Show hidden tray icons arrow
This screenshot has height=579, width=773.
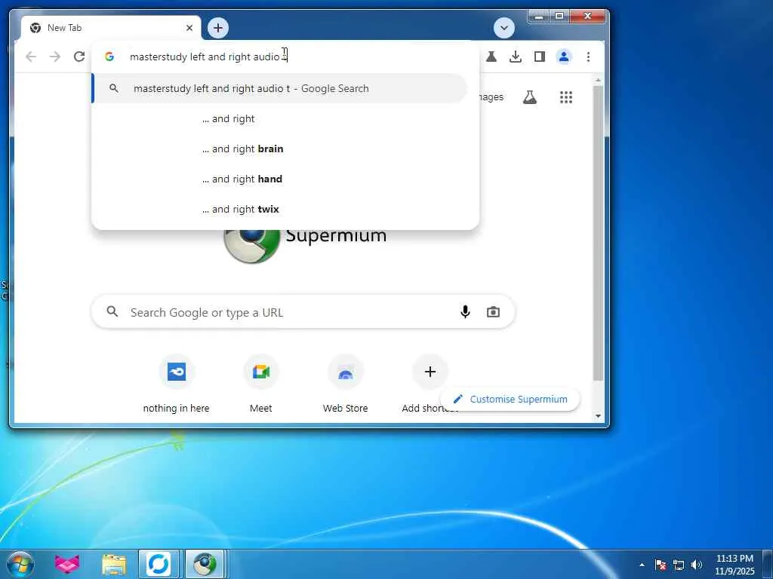642,565
